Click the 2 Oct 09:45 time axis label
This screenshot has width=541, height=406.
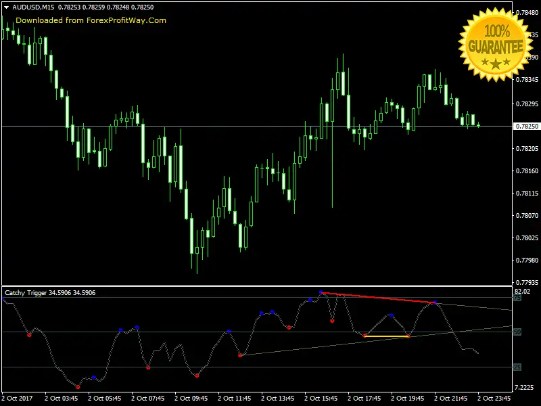pyautogui.click(x=191, y=399)
